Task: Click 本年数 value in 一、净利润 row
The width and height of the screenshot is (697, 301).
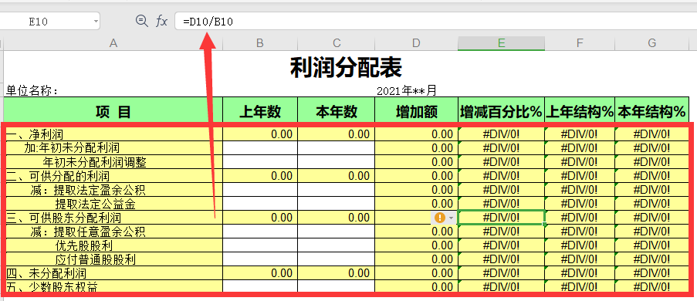Action: (x=337, y=134)
